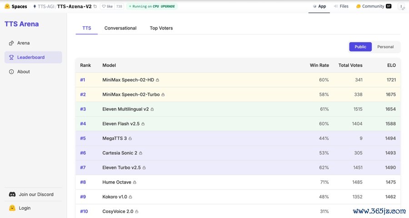
Task: Open the three-dot more options menu
Action: 401,6
